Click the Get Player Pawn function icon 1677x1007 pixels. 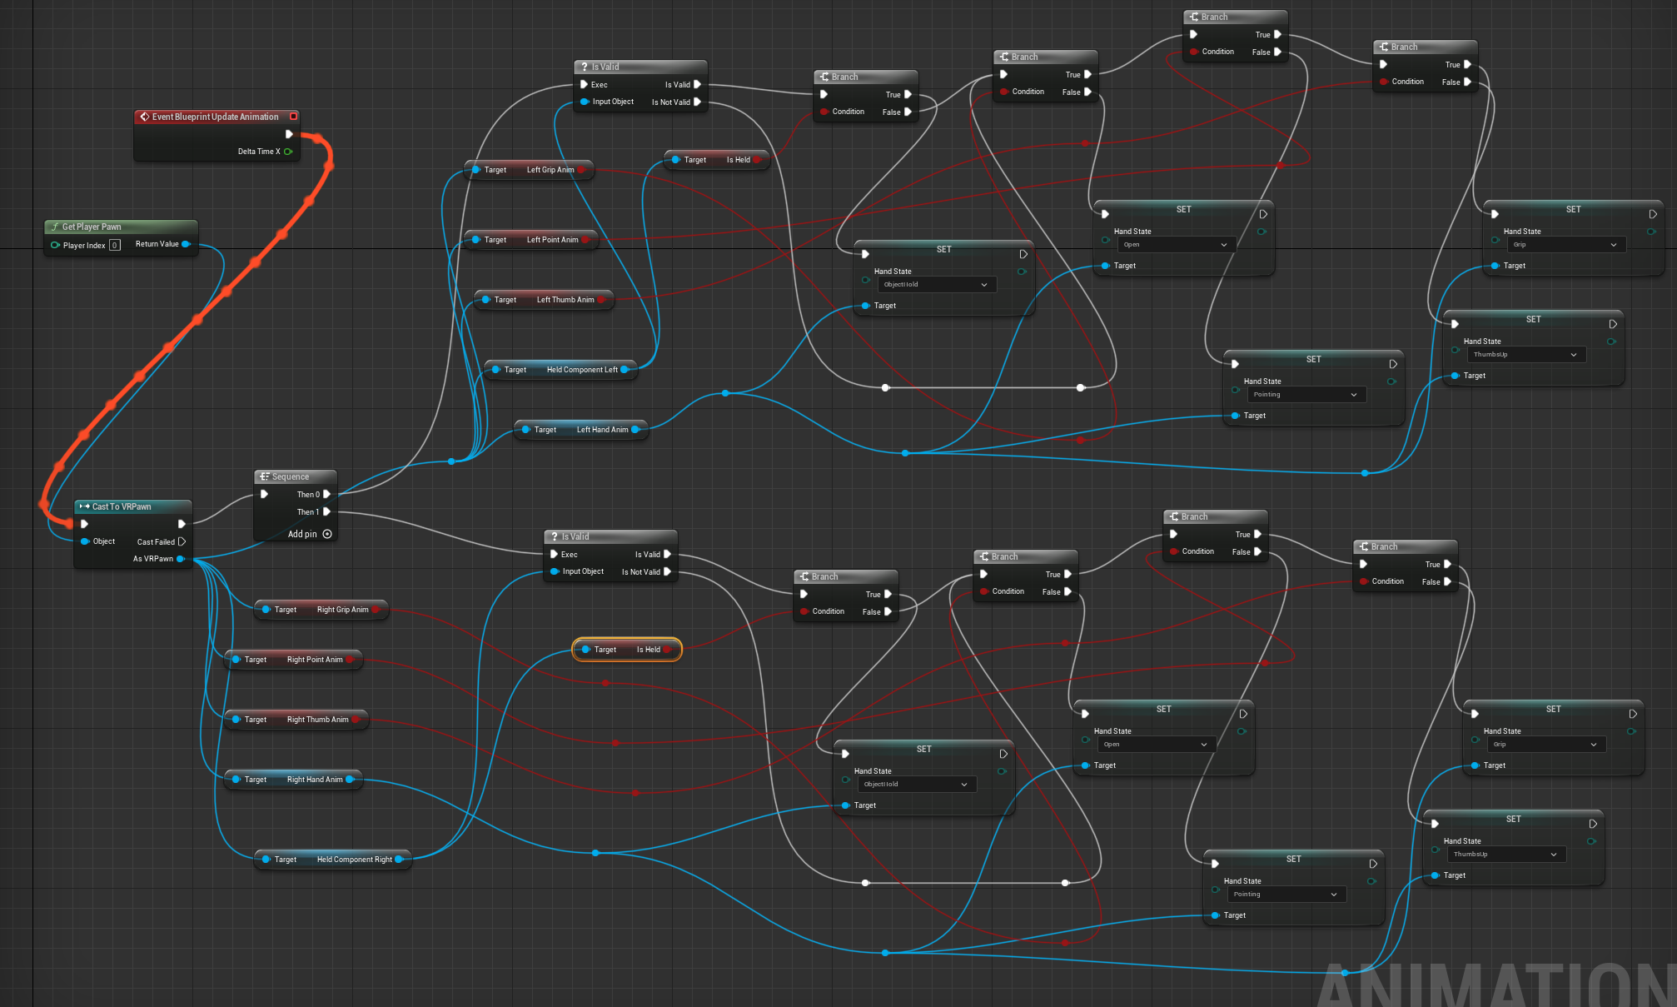point(55,227)
